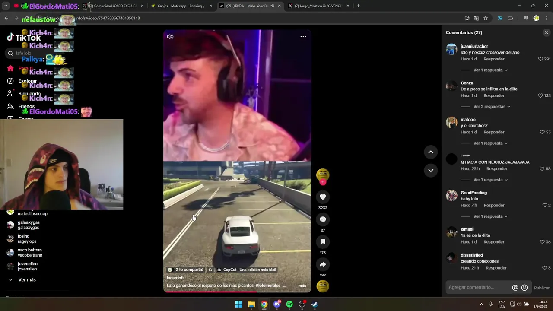Share the video with the arrow icon
Viewport: 553px width, 311px height.
click(323, 264)
